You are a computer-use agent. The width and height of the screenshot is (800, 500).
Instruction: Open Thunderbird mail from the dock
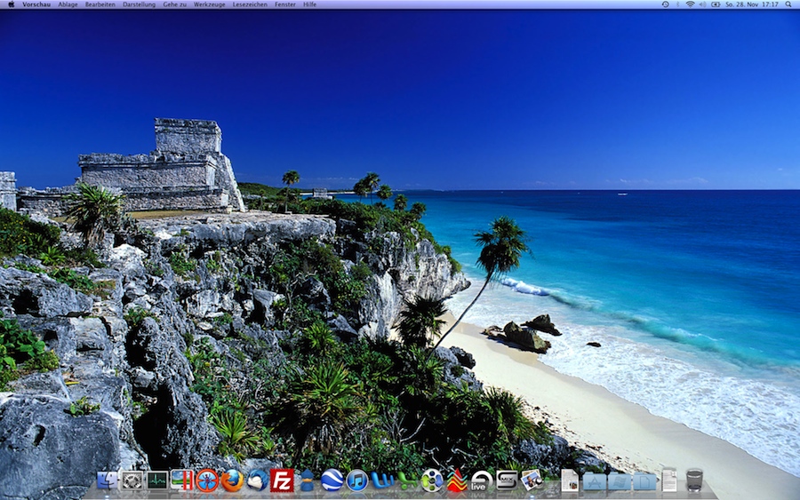(x=258, y=480)
